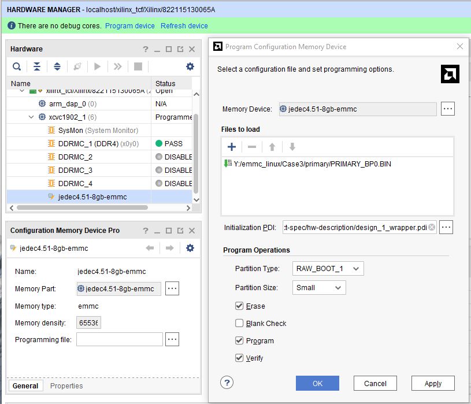Click the run trigger immediate double-arrow icon

[117, 66]
